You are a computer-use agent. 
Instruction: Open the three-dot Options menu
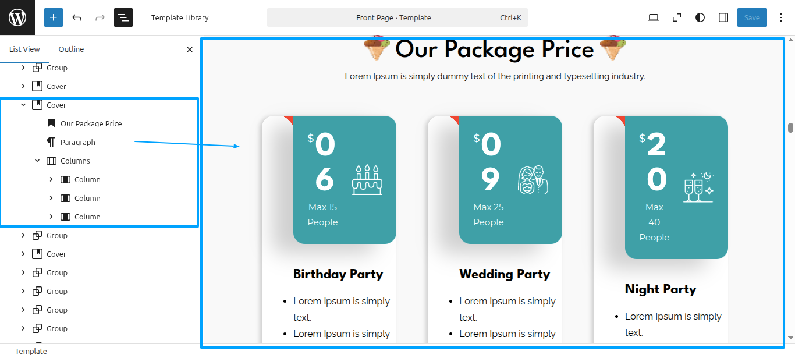click(781, 17)
